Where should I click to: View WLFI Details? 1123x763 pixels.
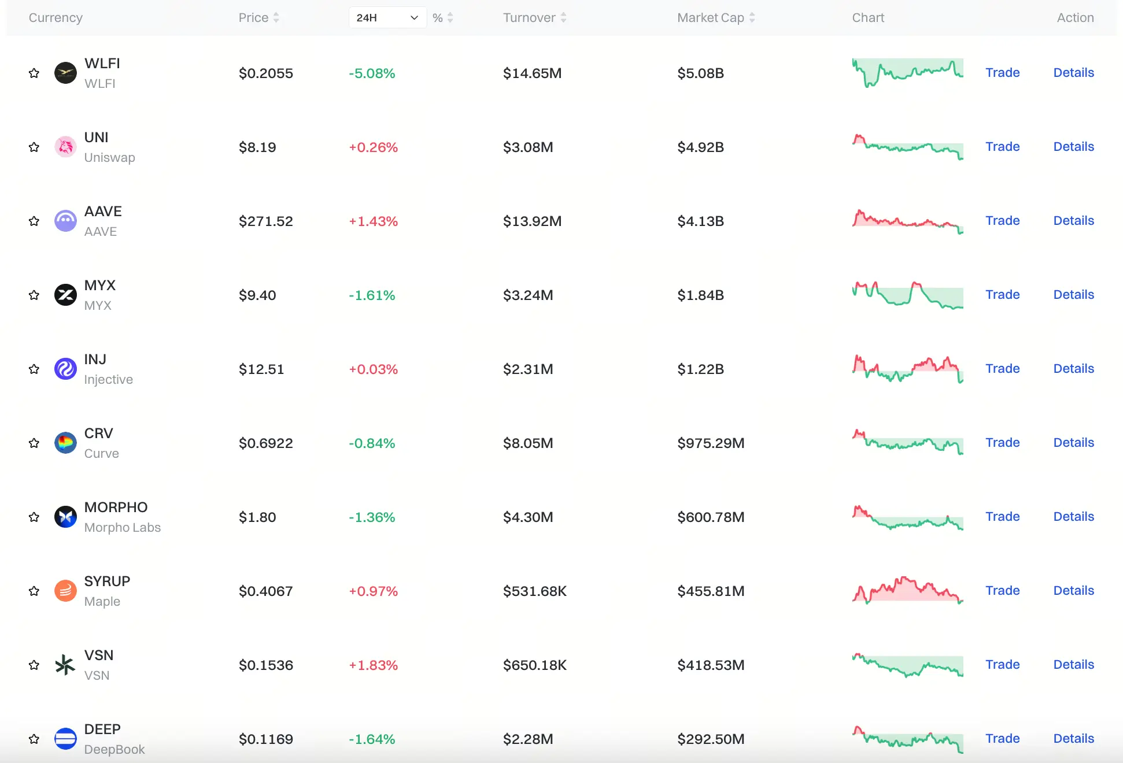[x=1073, y=73]
